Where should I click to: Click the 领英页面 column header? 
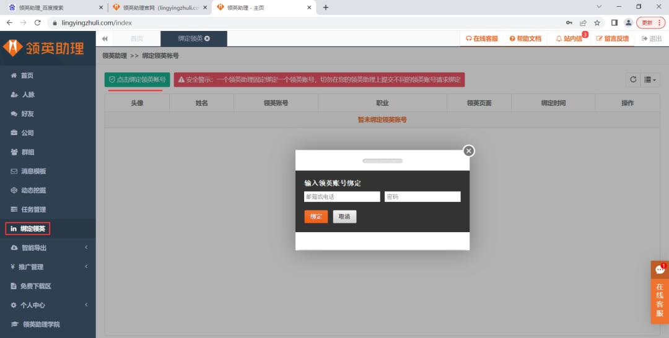click(479, 103)
